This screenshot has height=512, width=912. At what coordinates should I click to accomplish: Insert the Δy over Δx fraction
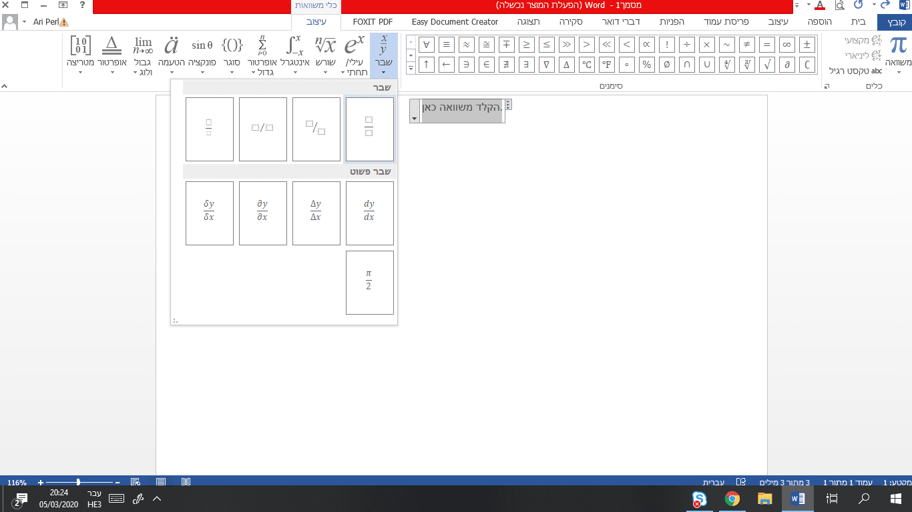316,213
